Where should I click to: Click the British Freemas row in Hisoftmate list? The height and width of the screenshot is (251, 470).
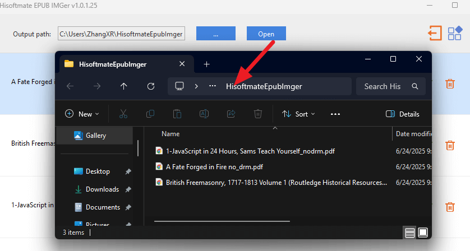(27, 146)
